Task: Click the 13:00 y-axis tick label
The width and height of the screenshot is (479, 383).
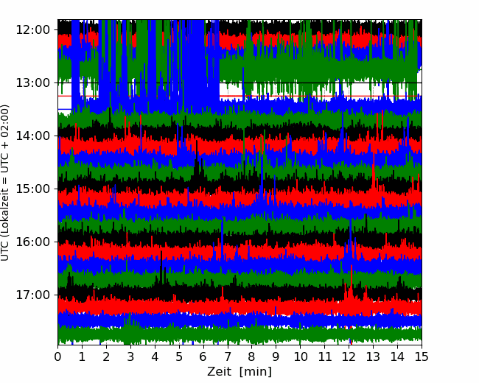Action: 32,82
